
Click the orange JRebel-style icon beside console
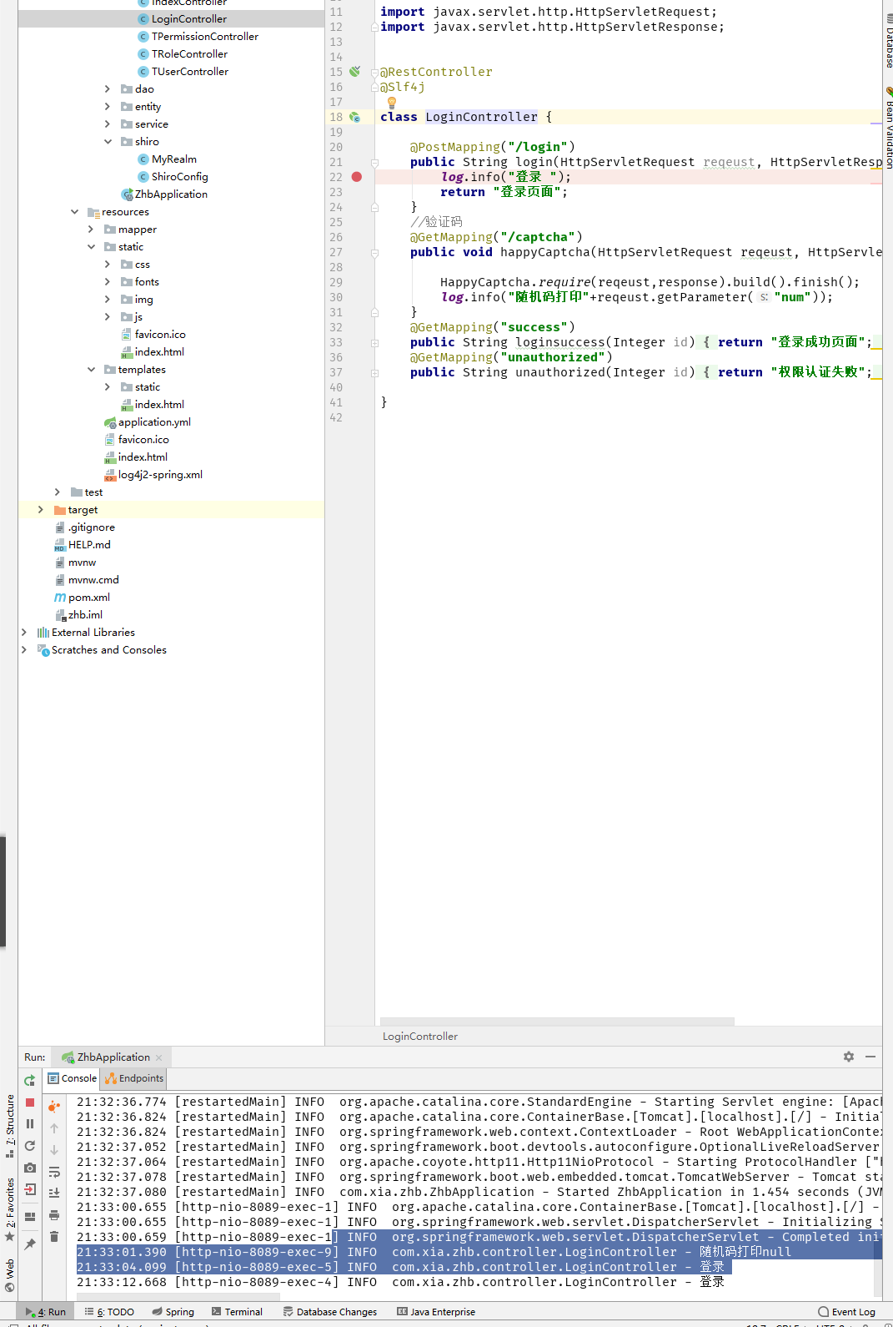(54, 1107)
